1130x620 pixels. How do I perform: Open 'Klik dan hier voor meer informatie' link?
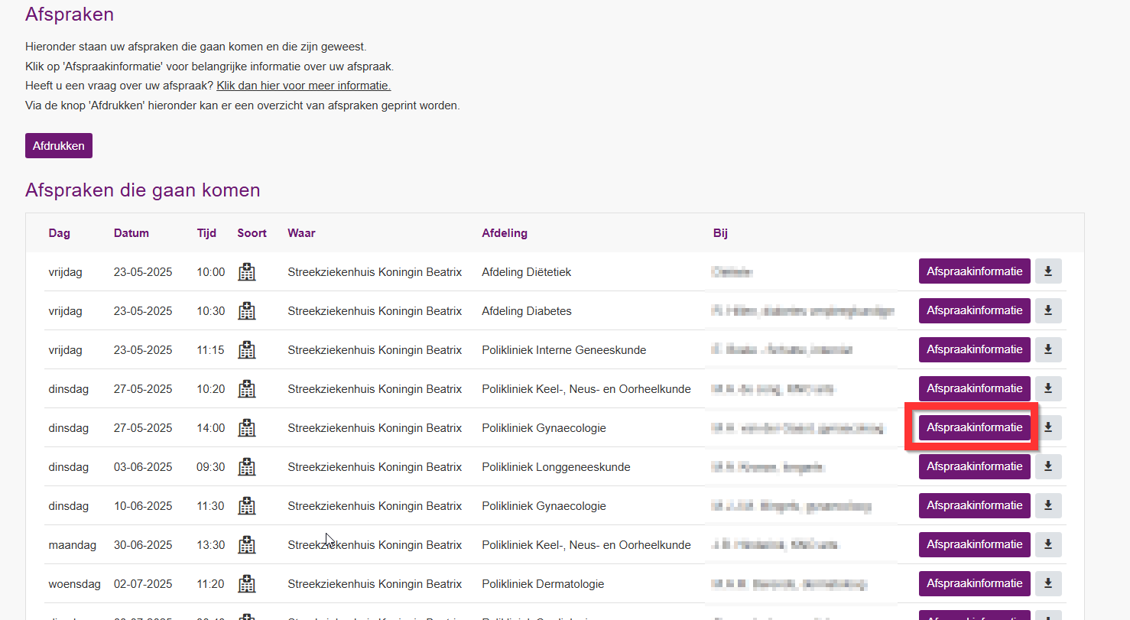(304, 86)
